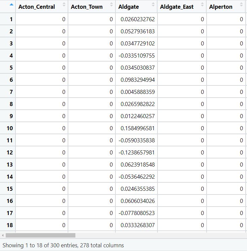Select row number 9
This screenshot has height=251, width=247.
(x=11, y=116)
